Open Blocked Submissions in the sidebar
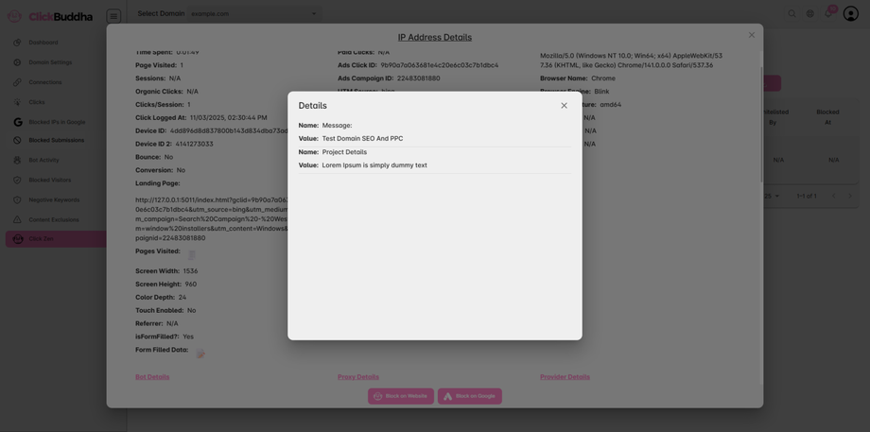The image size is (870, 432). pos(56,140)
